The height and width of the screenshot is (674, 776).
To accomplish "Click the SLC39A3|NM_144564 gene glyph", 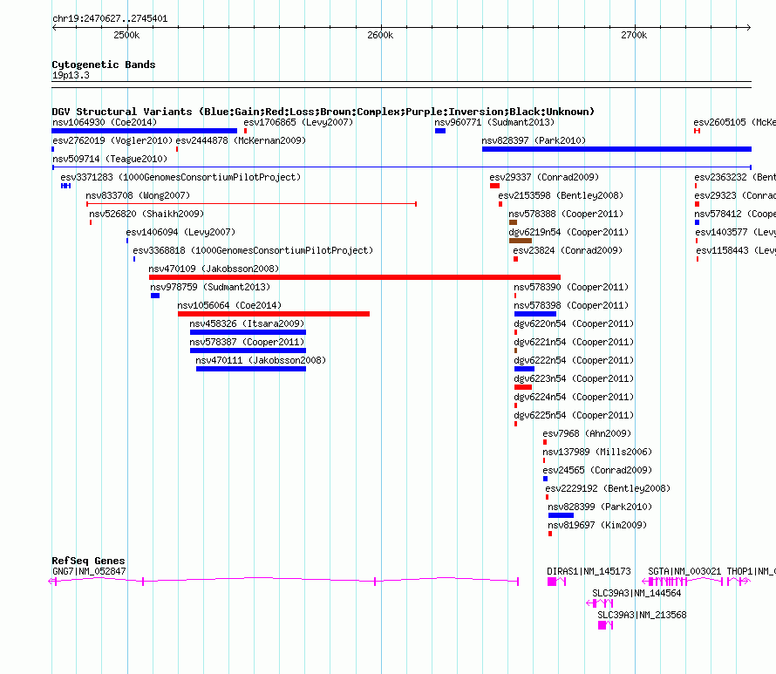I will click(600, 603).
